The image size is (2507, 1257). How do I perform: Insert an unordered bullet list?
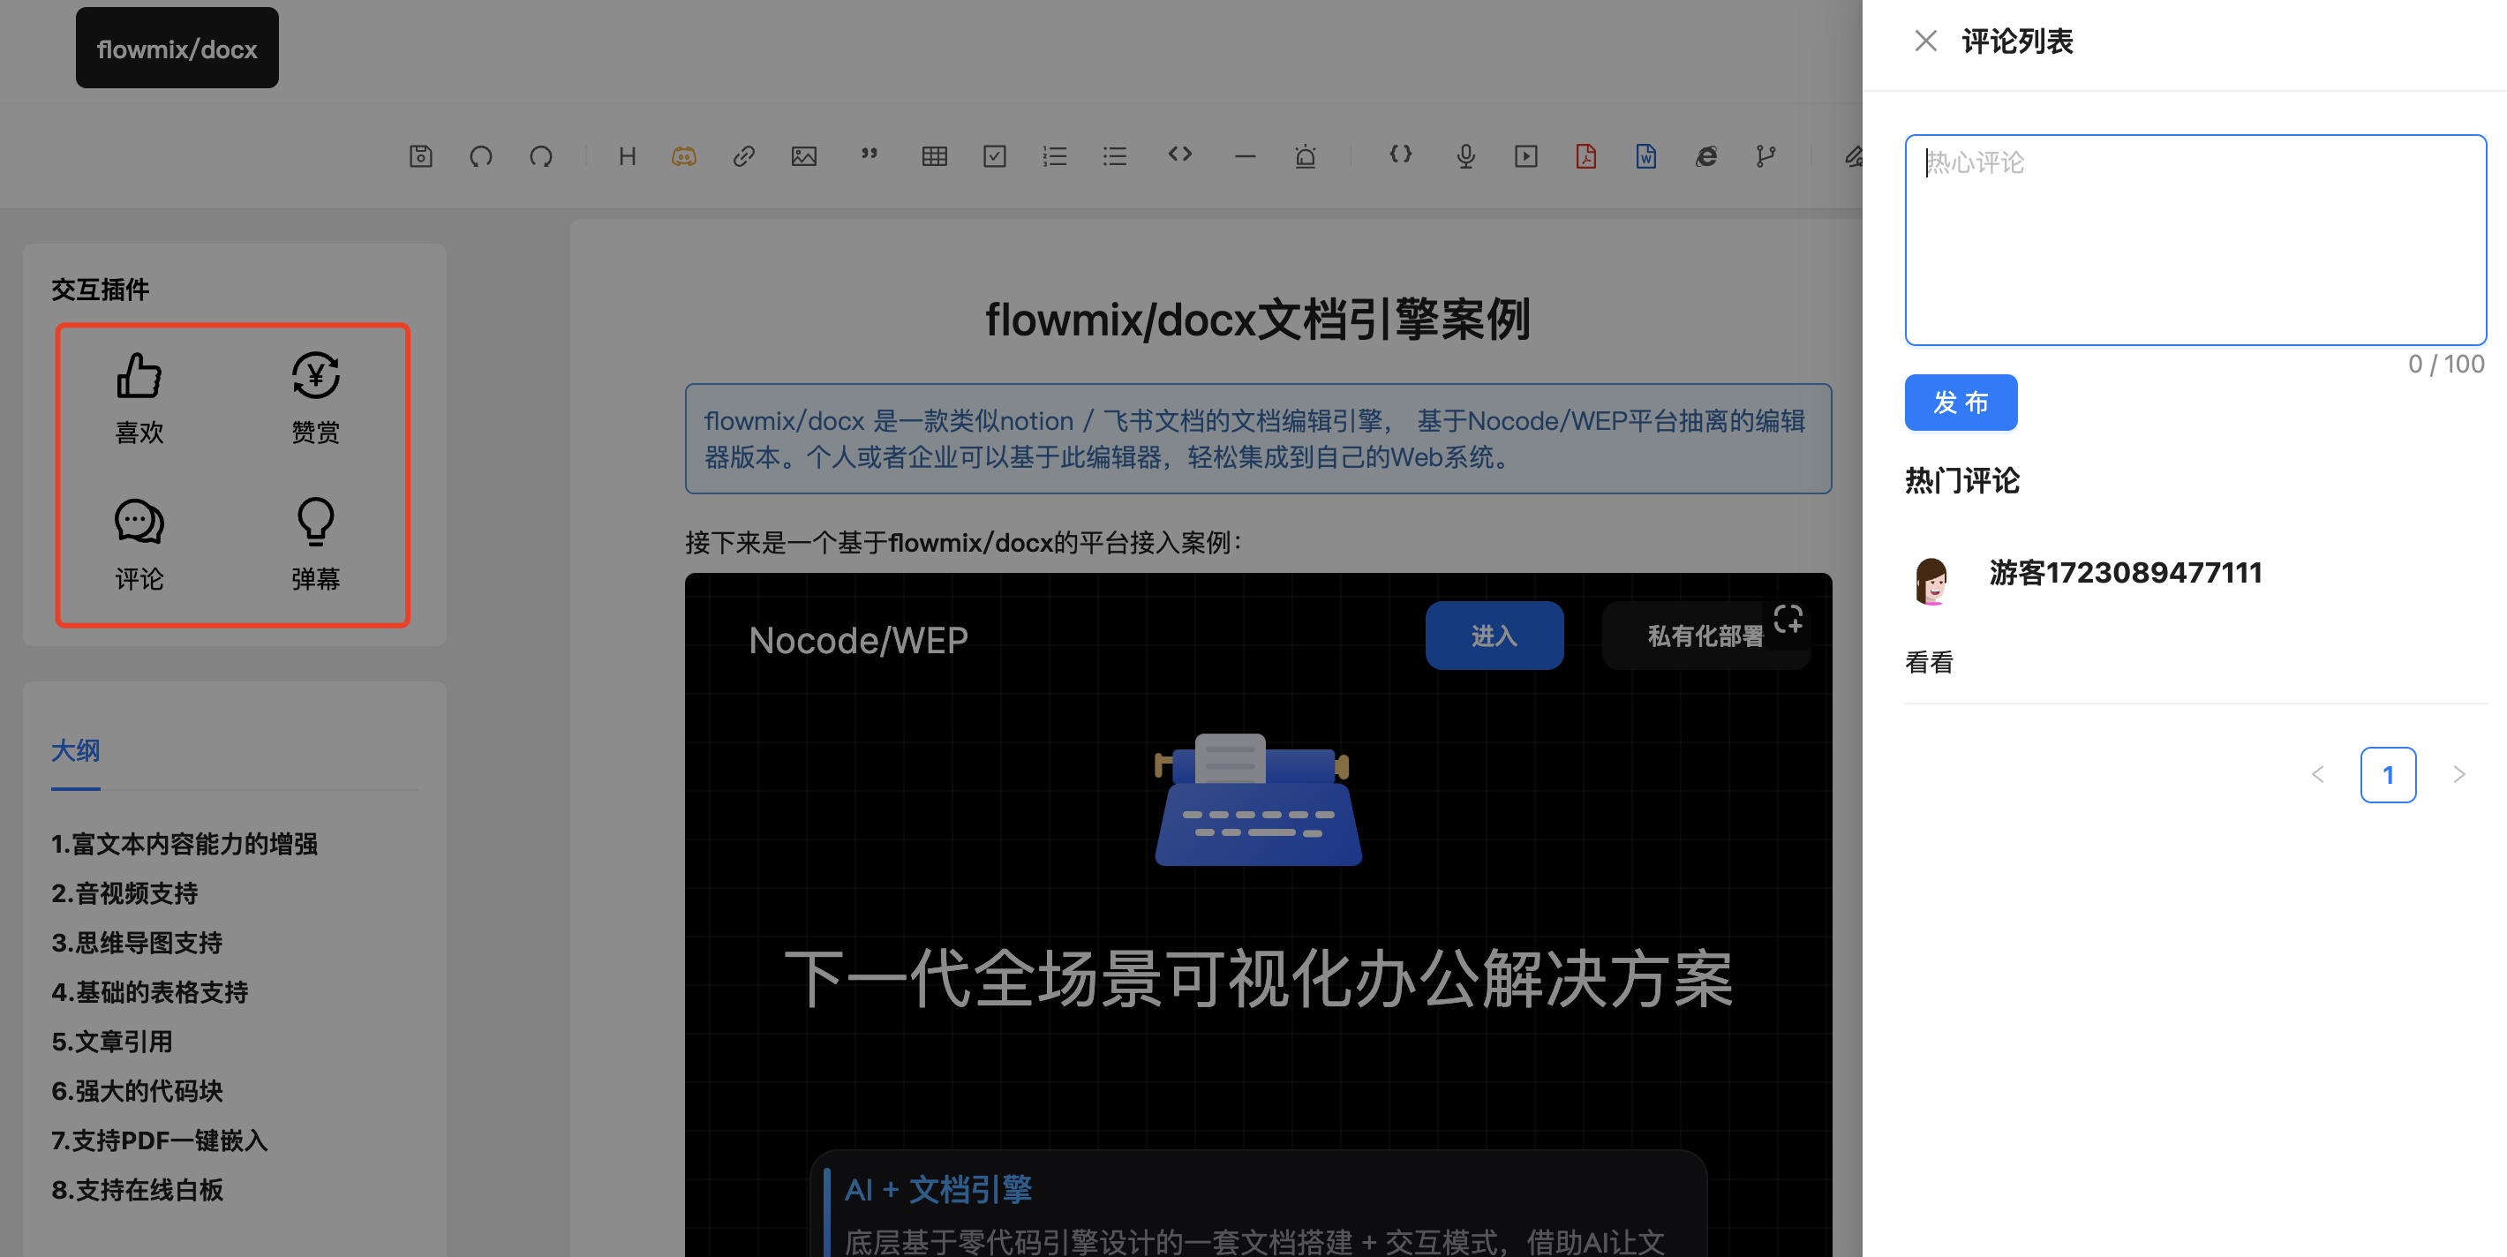[x=1115, y=155]
